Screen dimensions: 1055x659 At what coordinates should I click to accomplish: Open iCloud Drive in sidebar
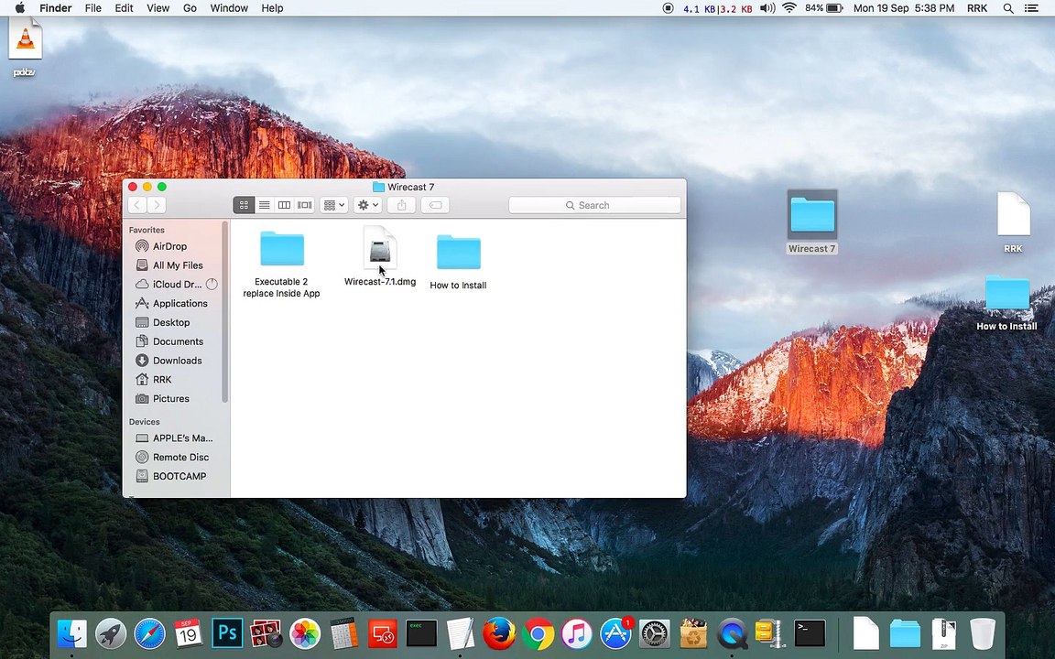(176, 284)
